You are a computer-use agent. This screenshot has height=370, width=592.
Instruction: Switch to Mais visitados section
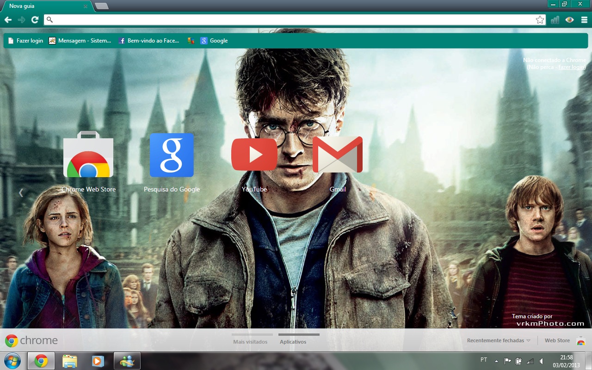point(250,342)
